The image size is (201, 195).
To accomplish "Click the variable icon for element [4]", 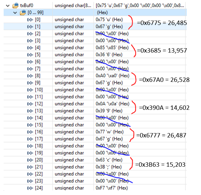I will pos(30,48).
